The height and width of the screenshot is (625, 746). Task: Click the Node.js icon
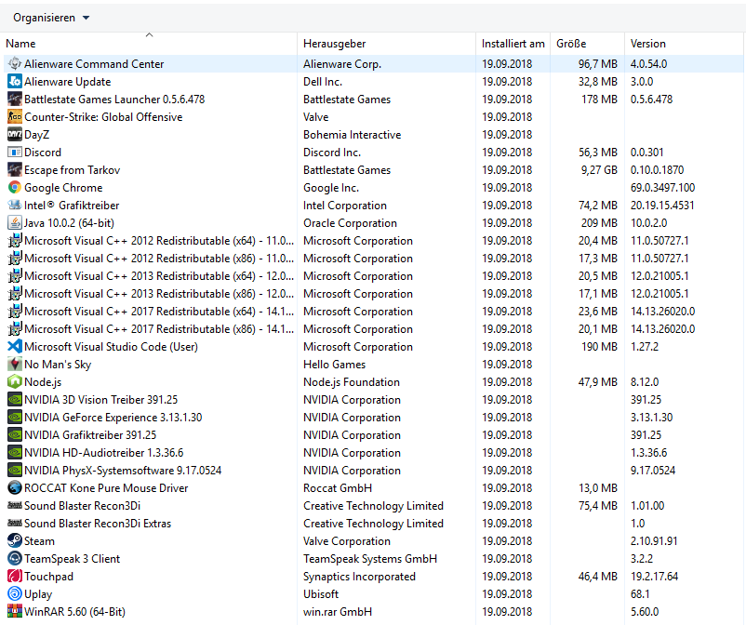15,382
